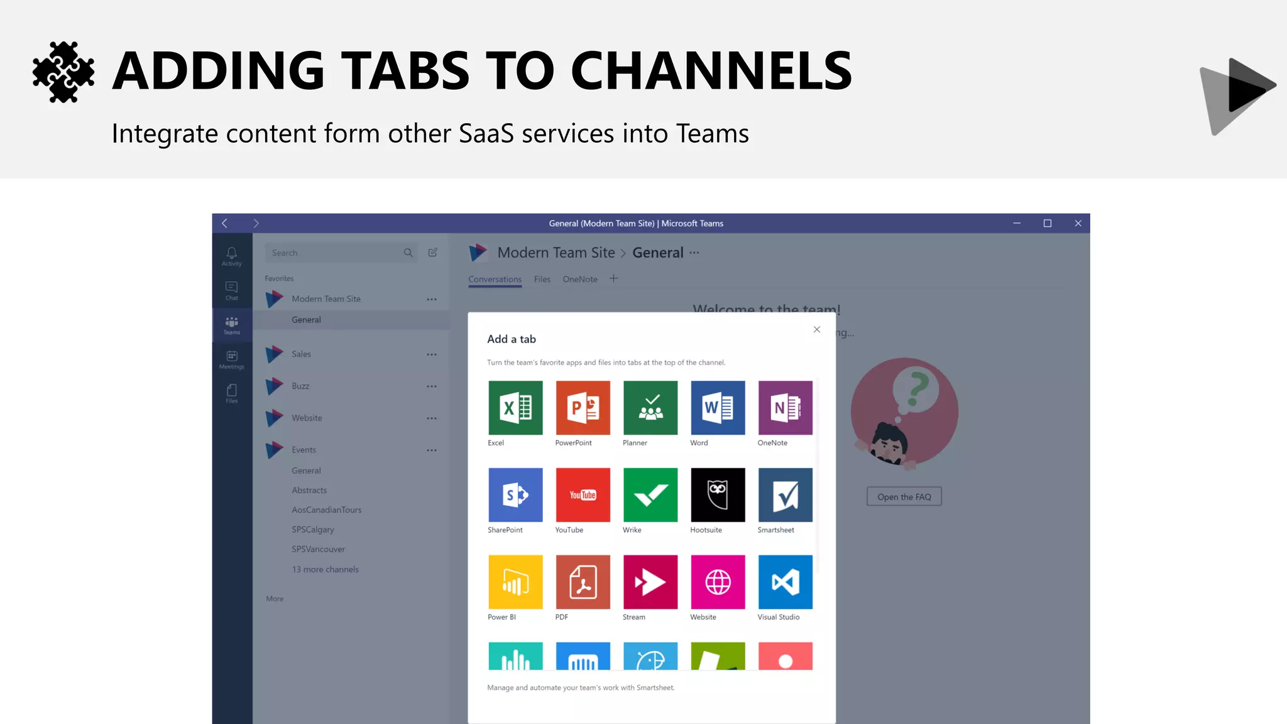Open Sales team options ellipsis
The image size is (1287, 724).
tap(432, 354)
